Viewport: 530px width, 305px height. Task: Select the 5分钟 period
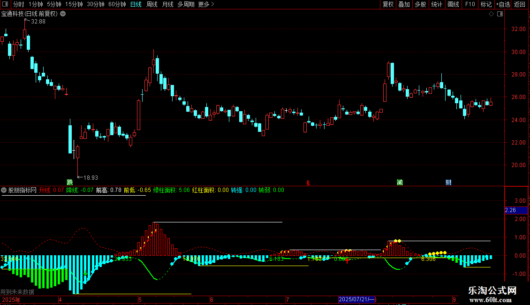click(x=54, y=4)
